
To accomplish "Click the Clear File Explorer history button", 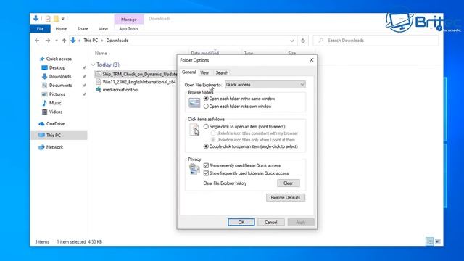I will (x=289, y=183).
